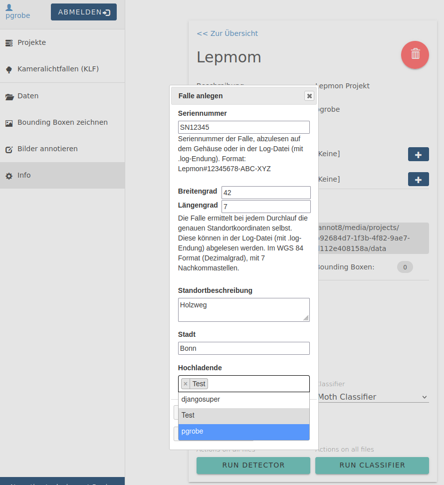Click the user profile icon above pgrobe
This screenshot has height=485, width=444.
[x=9, y=7]
